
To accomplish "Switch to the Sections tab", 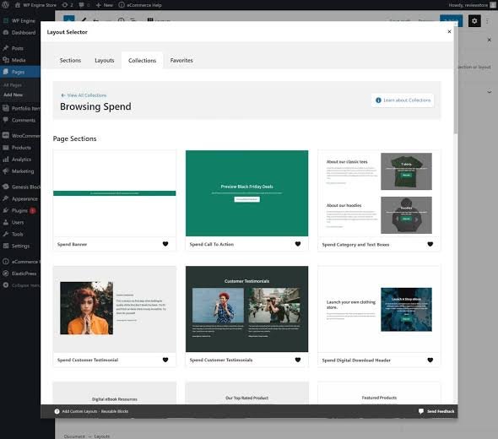I will click(x=70, y=60).
